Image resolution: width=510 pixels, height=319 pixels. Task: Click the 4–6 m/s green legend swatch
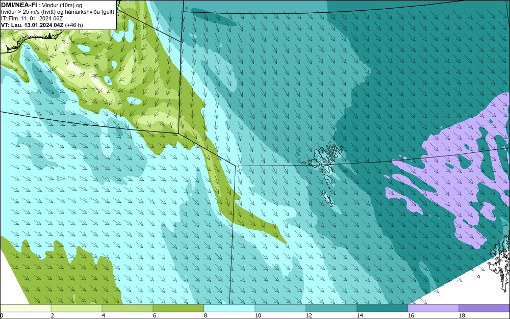127,308
